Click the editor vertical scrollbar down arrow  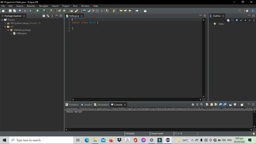click(204, 96)
